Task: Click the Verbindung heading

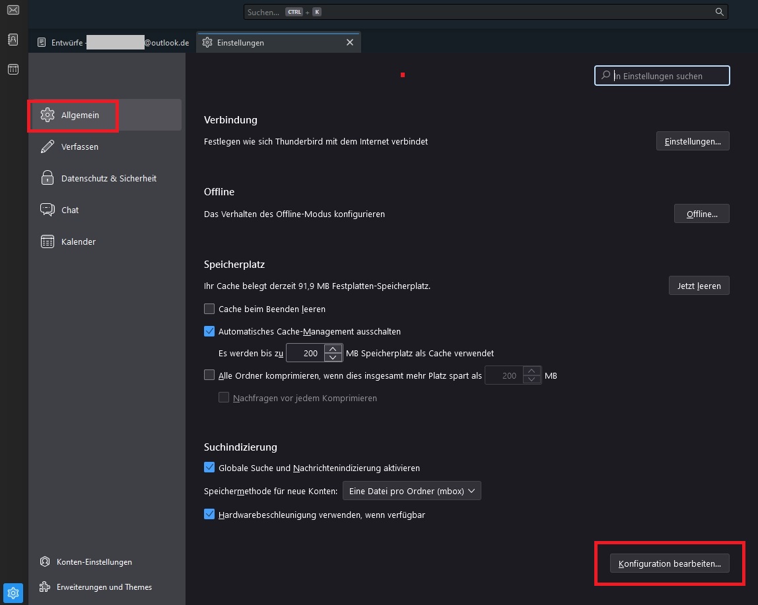Action: click(230, 120)
